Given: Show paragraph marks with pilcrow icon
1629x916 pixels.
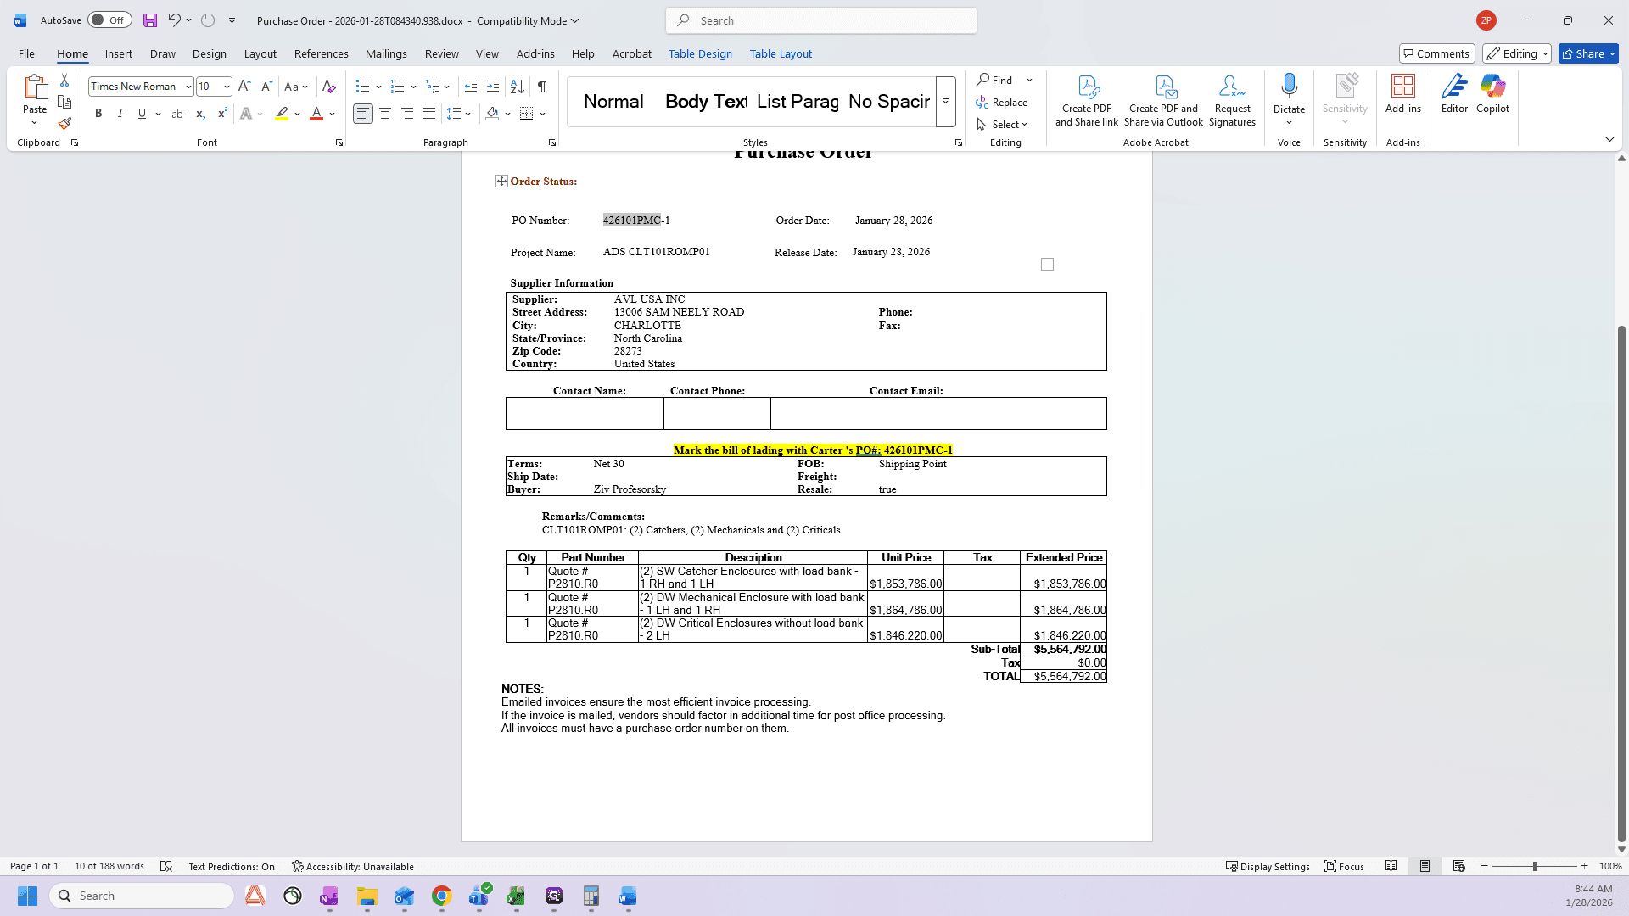Looking at the screenshot, I should pyautogui.click(x=541, y=87).
